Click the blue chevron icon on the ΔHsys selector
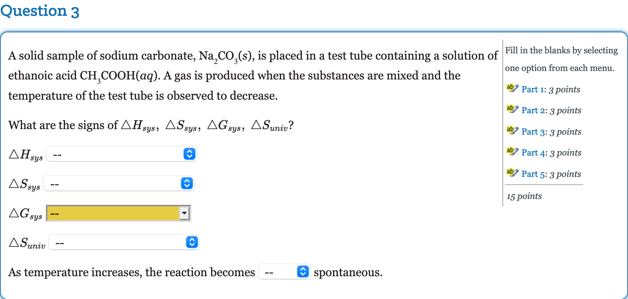This screenshot has width=628, height=299. click(189, 154)
